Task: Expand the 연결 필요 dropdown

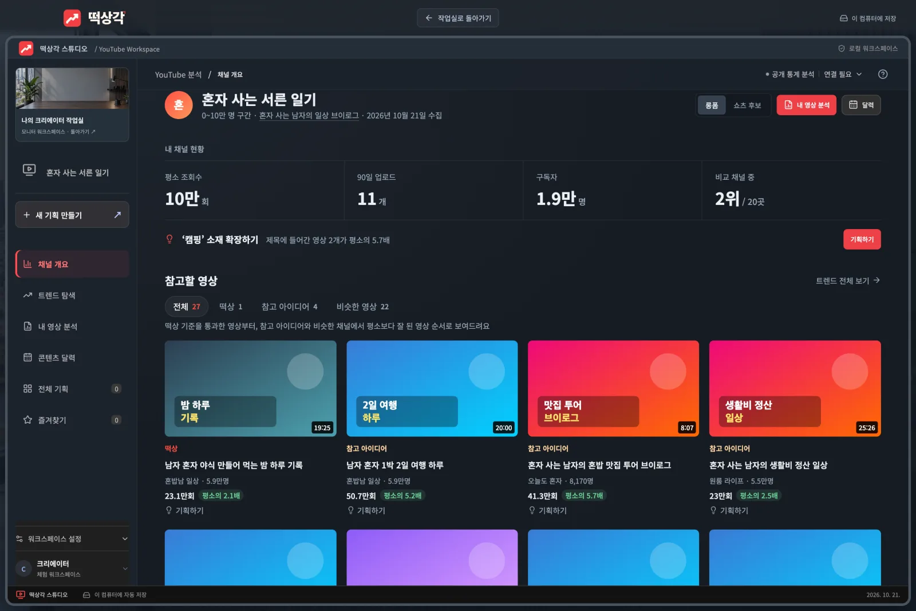Action: (843, 74)
